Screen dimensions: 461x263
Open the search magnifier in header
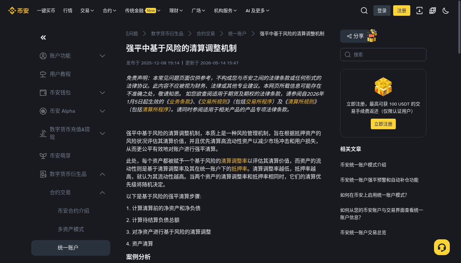point(364,11)
